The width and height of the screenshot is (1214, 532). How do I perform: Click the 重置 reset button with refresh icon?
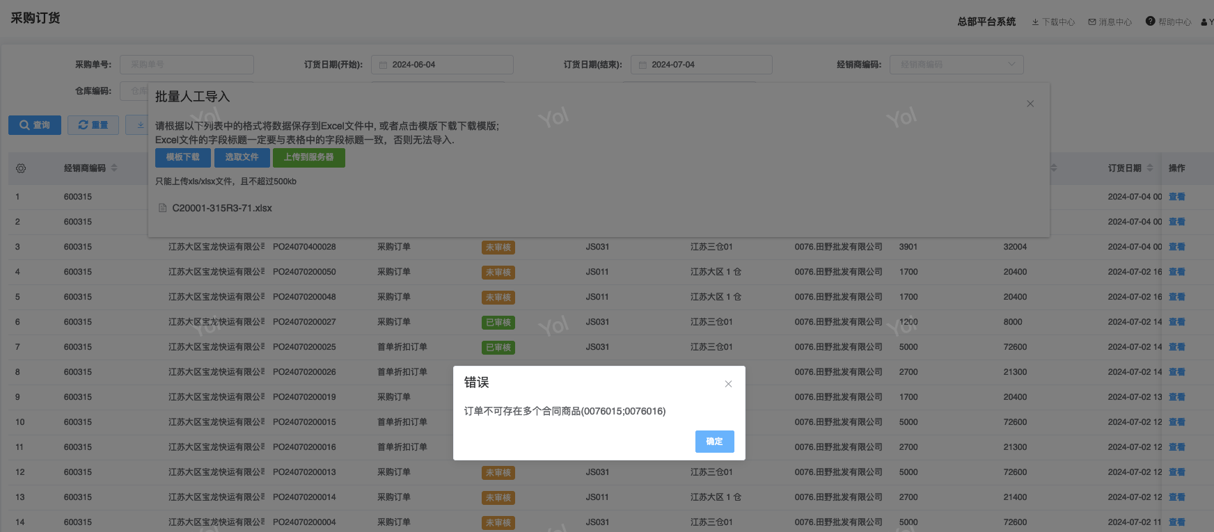pyautogui.click(x=93, y=125)
